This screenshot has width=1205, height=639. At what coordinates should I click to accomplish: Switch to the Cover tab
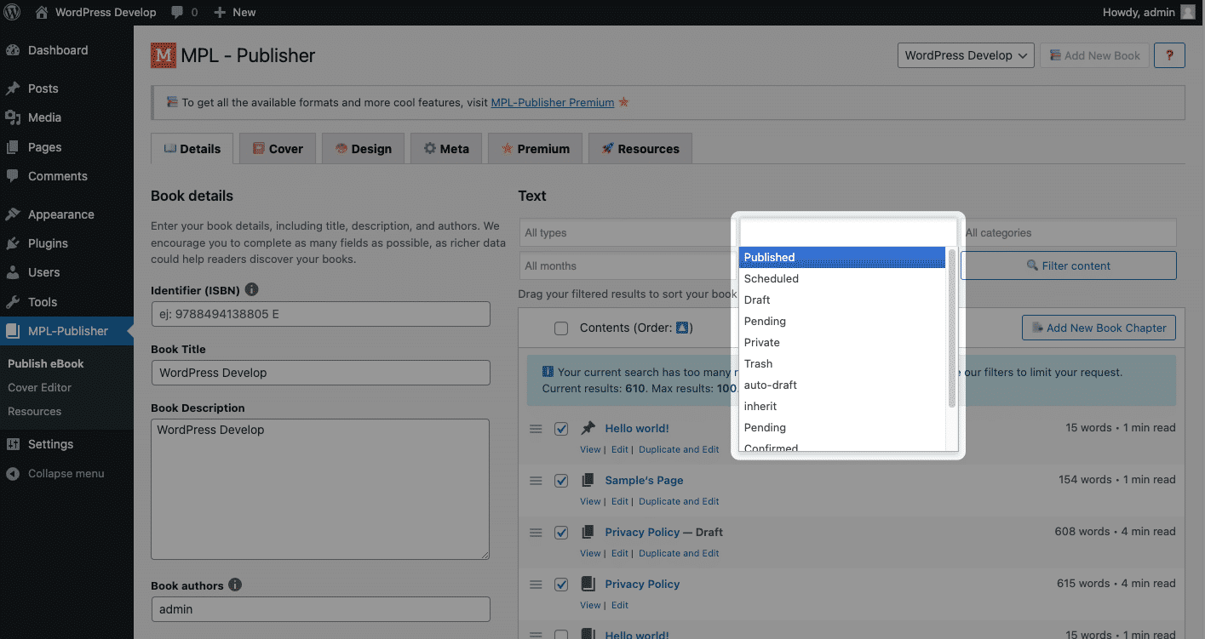(x=278, y=148)
